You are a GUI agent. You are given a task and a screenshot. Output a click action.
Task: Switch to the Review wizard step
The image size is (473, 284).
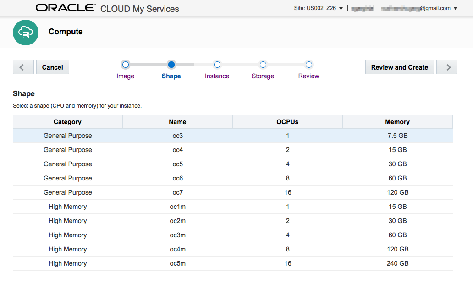308,76
